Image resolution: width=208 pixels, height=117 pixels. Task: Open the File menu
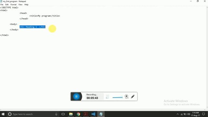pos(2,5)
